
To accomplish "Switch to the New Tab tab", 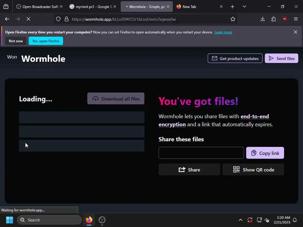I will click(x=199, y=7).
